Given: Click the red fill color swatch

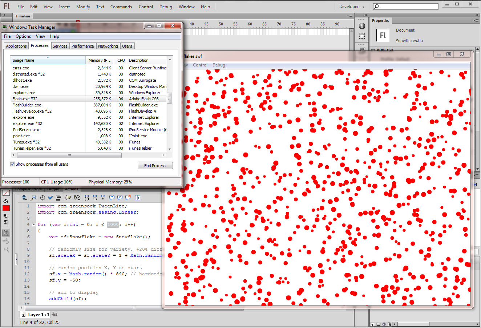Looking at the screenshot, I should click(x=6, y=208).
